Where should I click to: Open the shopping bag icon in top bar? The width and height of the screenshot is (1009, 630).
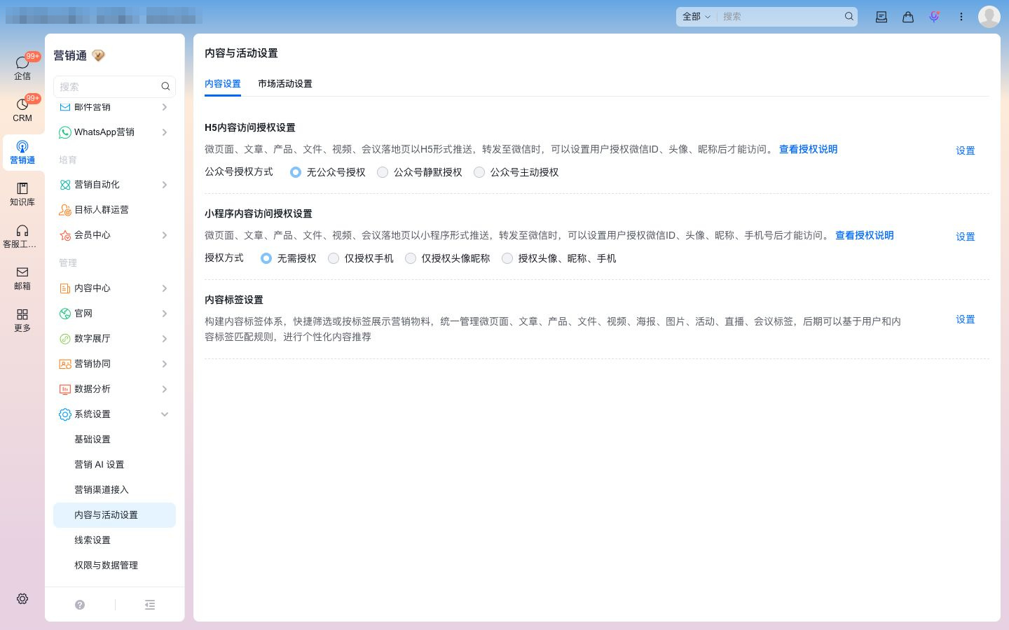(908, 17)
